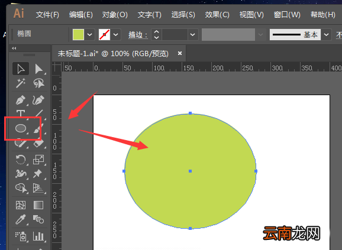Click the 基本 brush definition preview
This screenshot has height=250, width=342.
[295, 34]
